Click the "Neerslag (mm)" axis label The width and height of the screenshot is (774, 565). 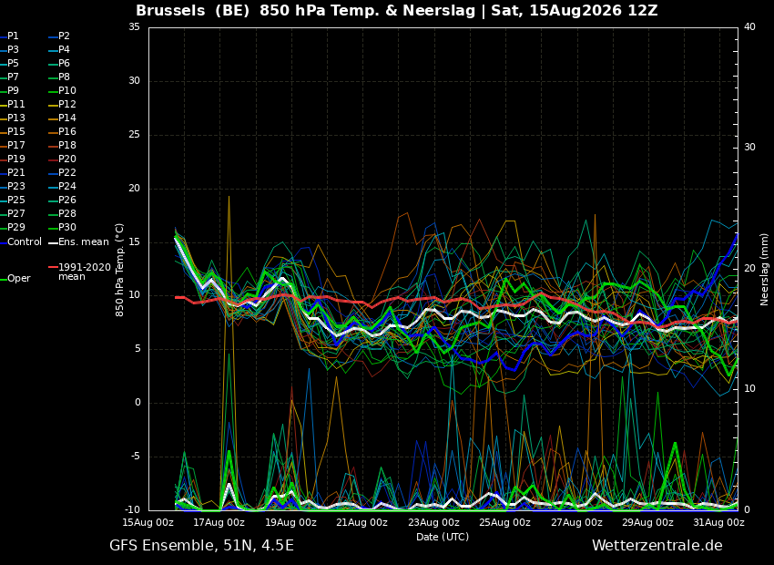click(x=764, y=270)
